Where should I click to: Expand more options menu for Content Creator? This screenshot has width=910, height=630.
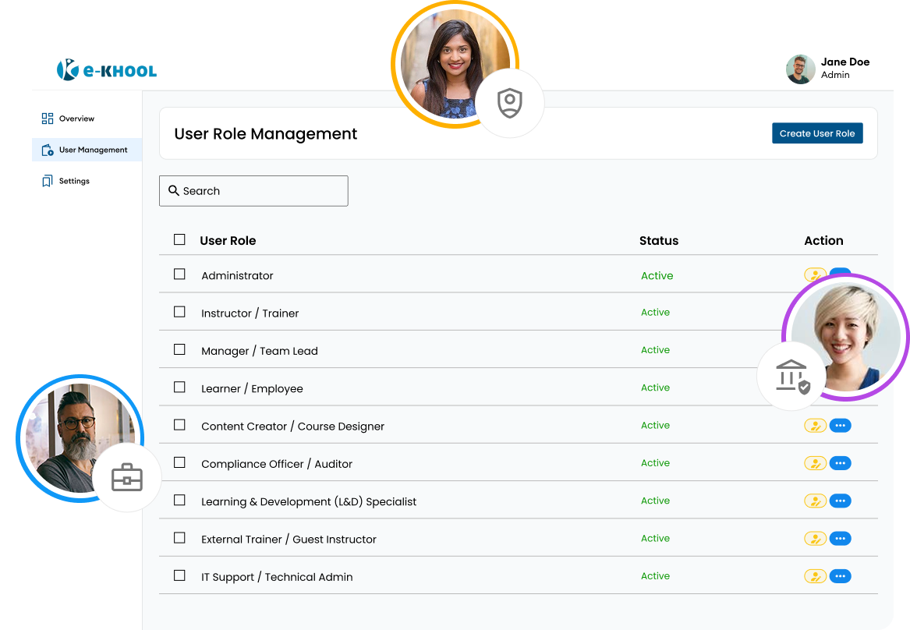click(840, 426)
